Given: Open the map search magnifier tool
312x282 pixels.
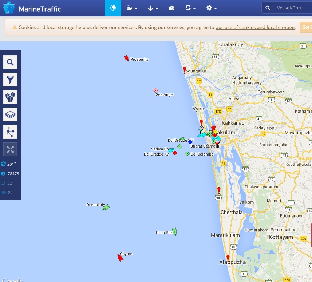Looking at the screenshot, I should 10,62.
